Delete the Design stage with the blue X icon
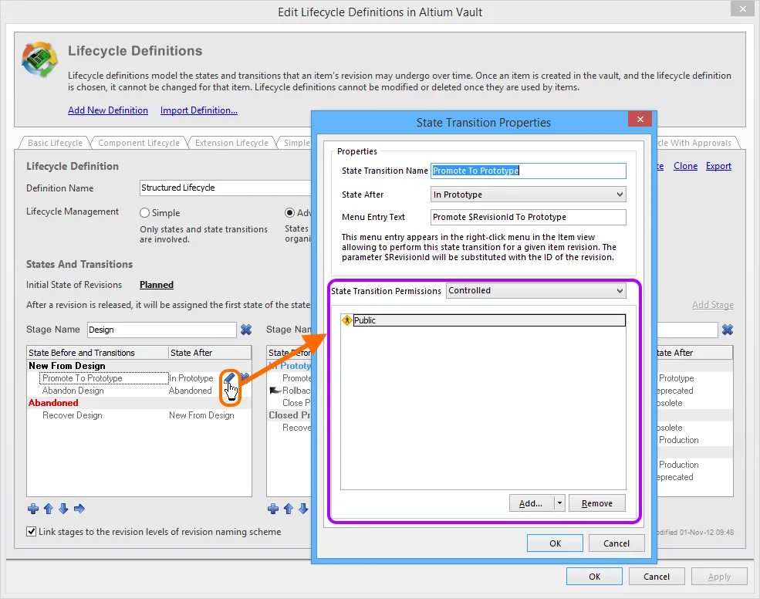 [x=246, y=330]
